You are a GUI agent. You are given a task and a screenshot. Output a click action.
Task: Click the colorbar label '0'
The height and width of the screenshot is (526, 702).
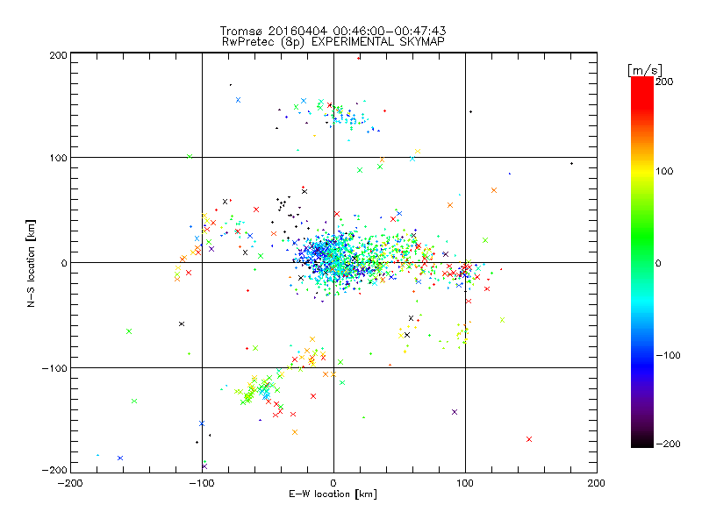pos(658,264)
